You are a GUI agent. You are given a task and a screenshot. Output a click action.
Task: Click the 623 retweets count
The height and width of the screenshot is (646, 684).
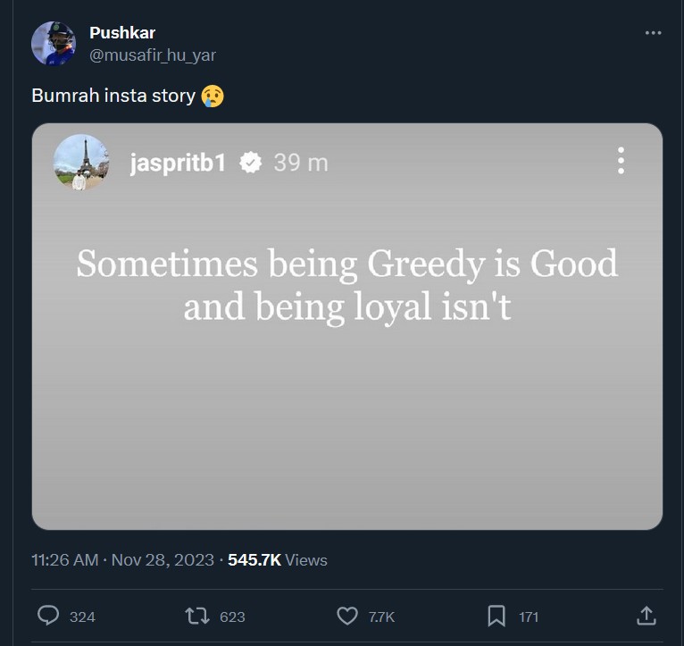tap(232, 617)
